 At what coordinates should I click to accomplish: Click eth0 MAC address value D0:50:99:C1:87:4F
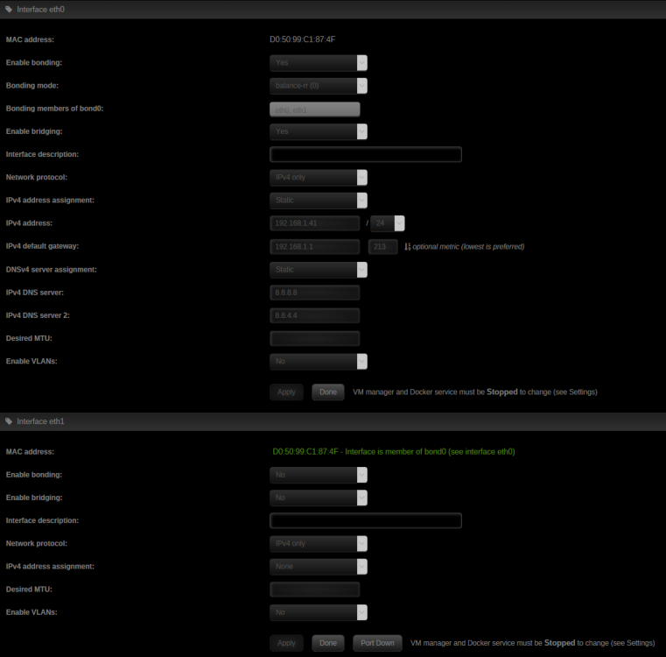click(x=303, y=39)
